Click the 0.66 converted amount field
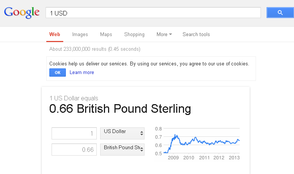 point(74,150)
